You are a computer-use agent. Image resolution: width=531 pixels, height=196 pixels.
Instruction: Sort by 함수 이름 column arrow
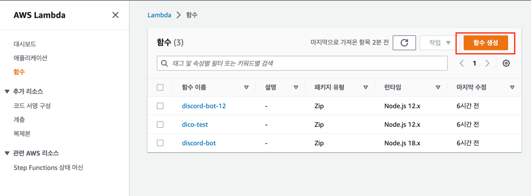[x=246, y=87]
